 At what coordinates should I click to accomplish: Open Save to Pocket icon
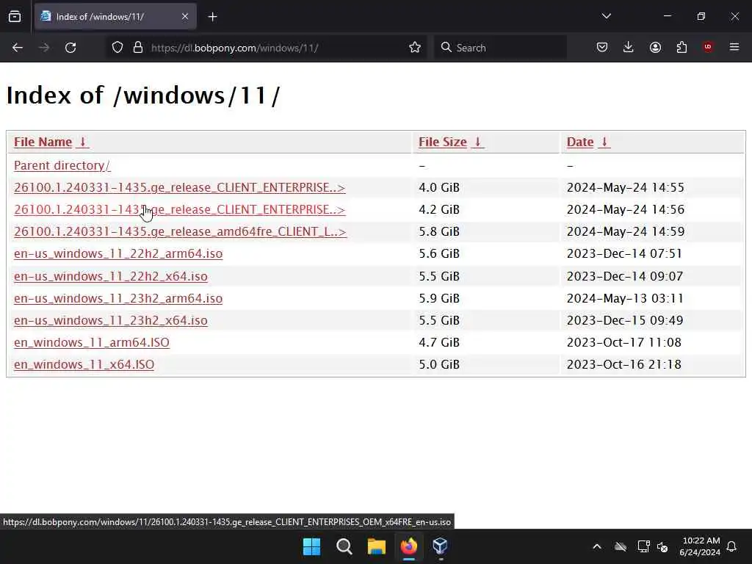602,47
